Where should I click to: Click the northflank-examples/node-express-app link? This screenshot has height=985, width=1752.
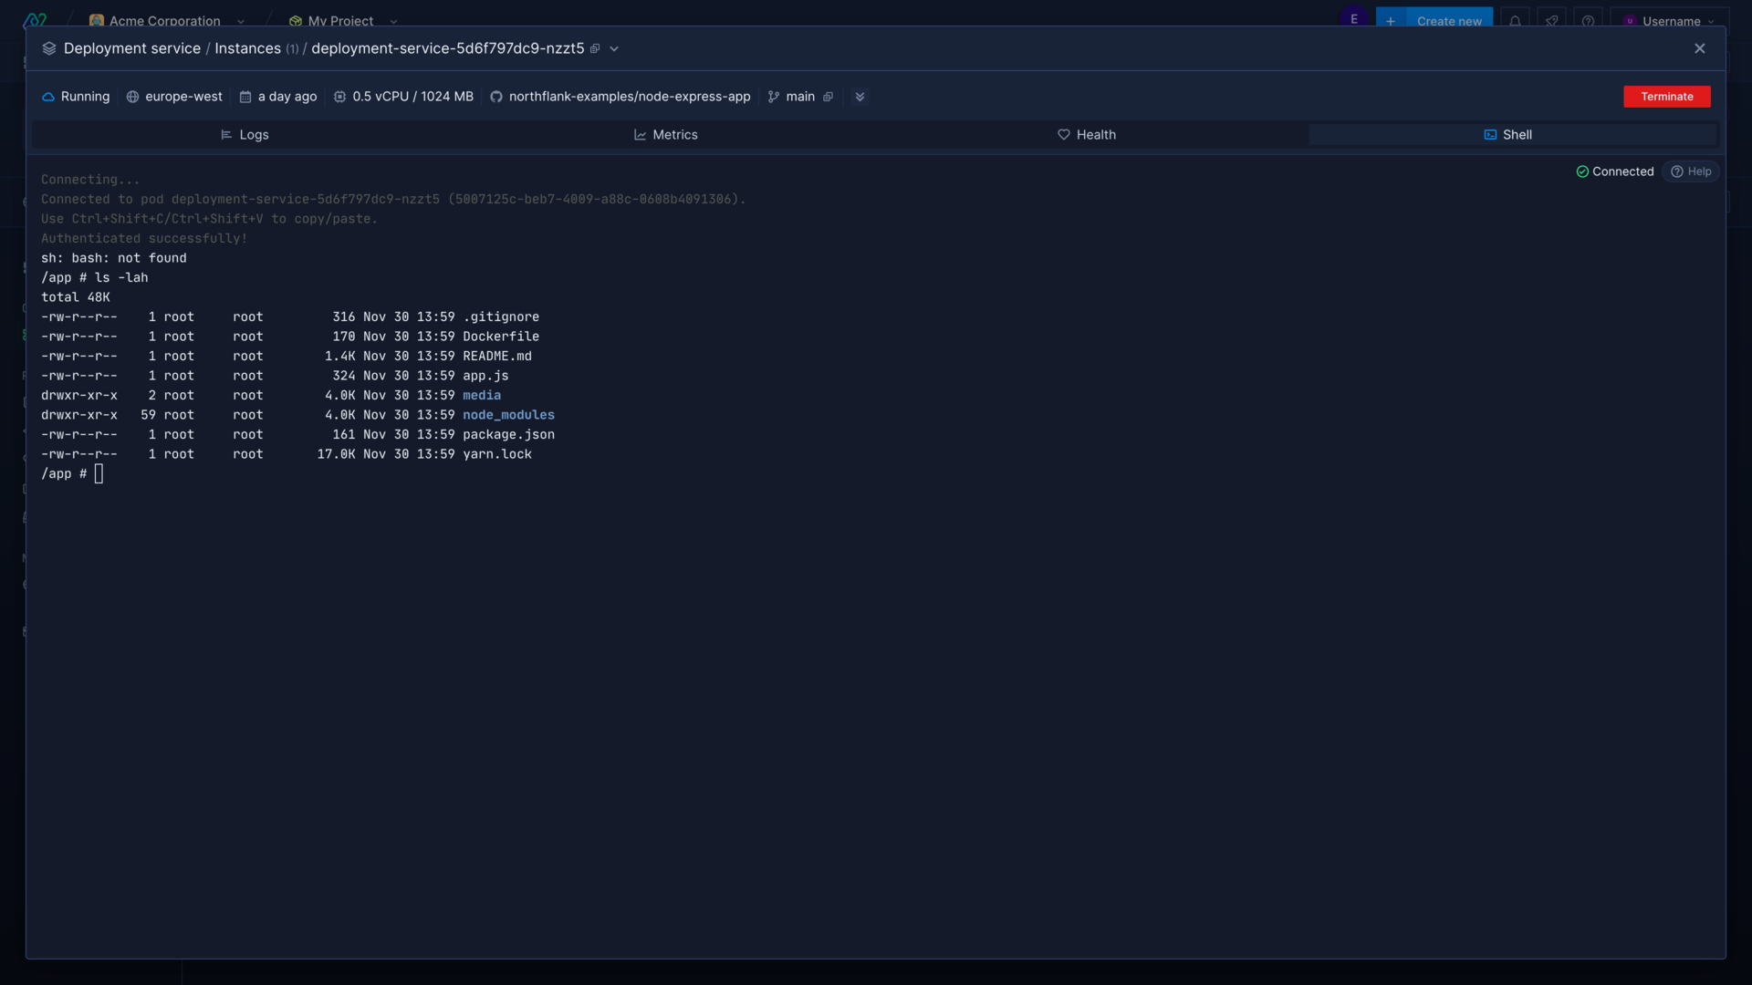(630, 96)
